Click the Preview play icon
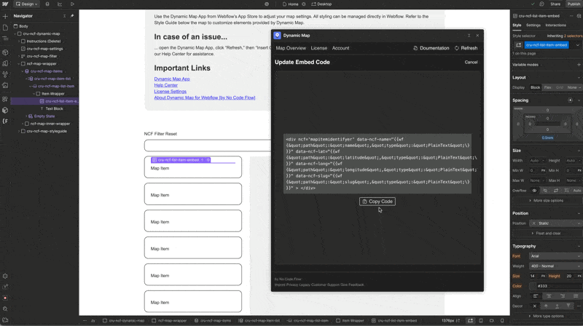This screenshot has width=583, height=326. point(72,4)
